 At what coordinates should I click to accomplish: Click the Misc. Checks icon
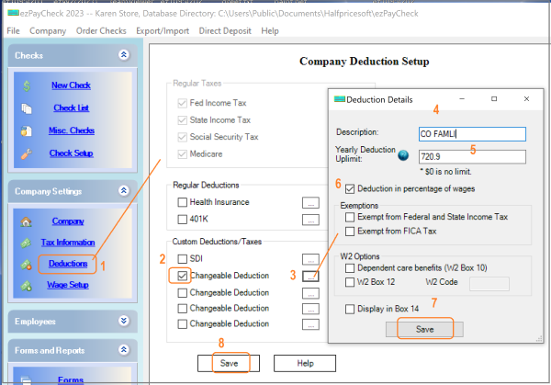(x=28, y=130)
